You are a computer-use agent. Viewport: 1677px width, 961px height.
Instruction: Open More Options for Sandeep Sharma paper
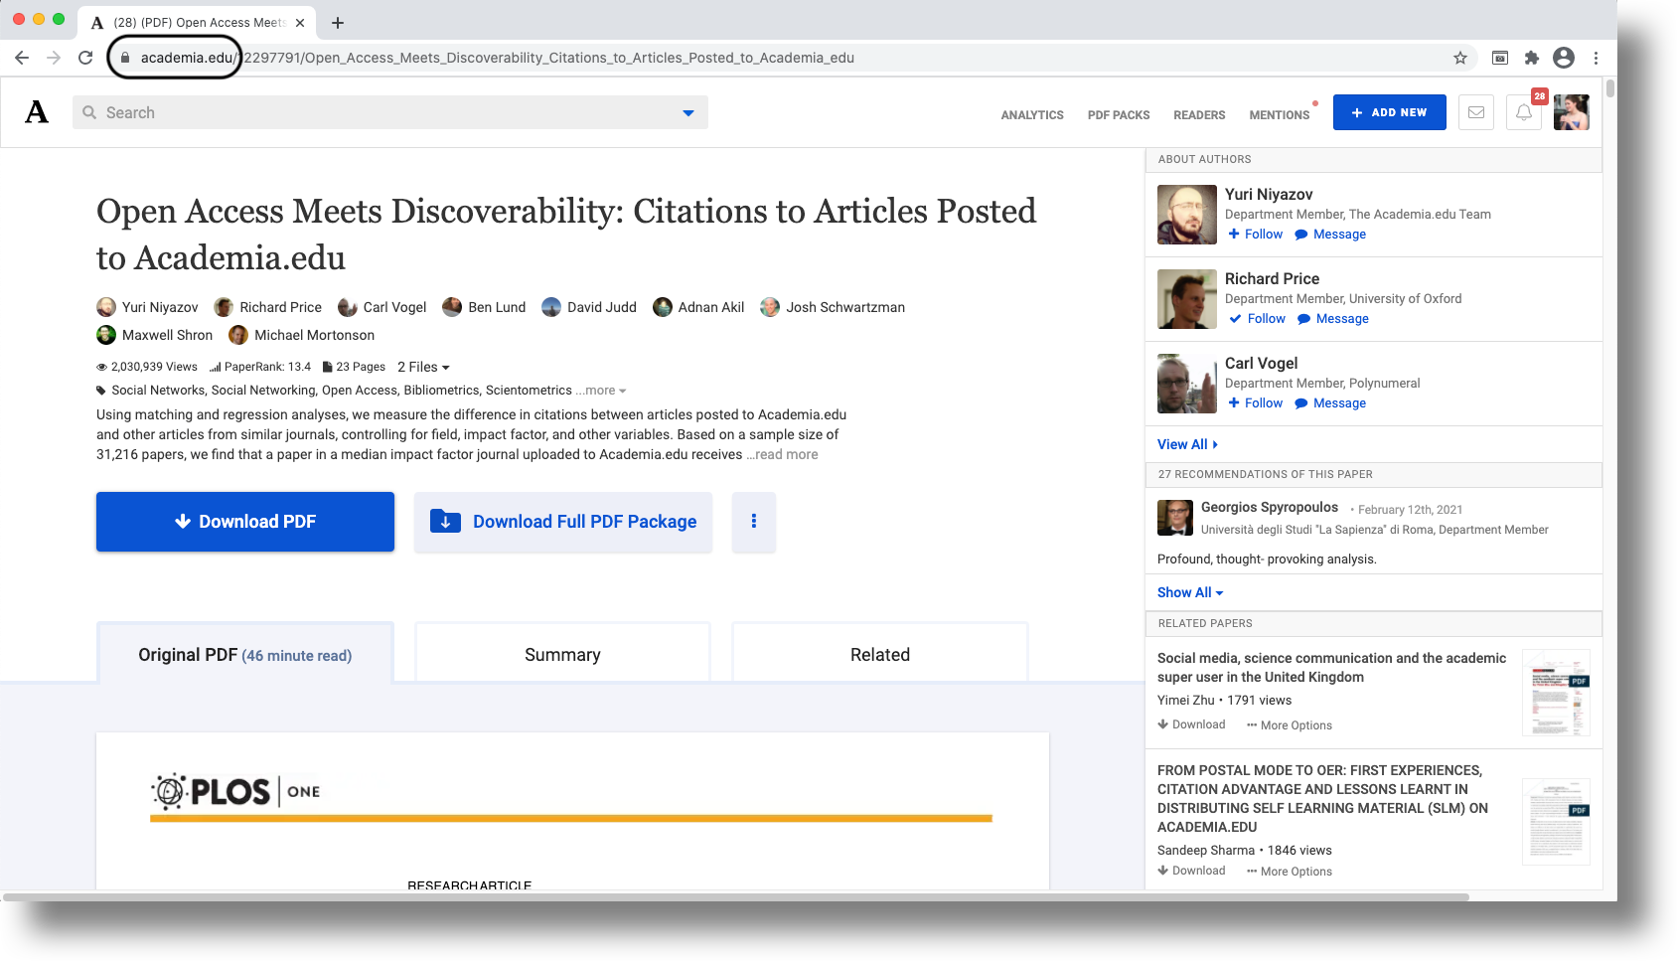point(1290,872)
